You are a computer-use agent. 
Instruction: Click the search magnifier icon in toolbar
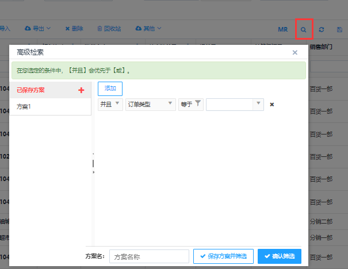coord(304,29)
